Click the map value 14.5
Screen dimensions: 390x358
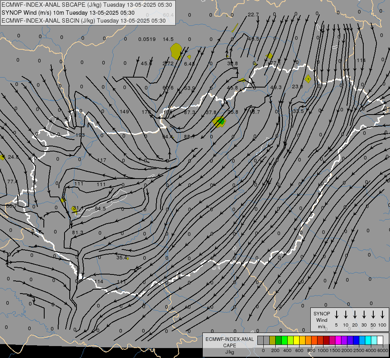(x=168, y=39)
